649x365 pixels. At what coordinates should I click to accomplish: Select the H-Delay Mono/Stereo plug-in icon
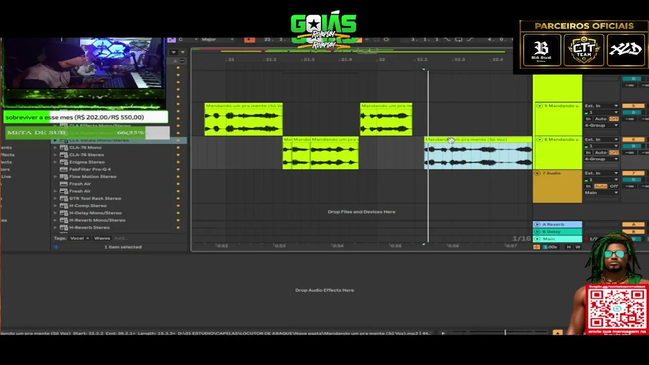click(64, 213)
